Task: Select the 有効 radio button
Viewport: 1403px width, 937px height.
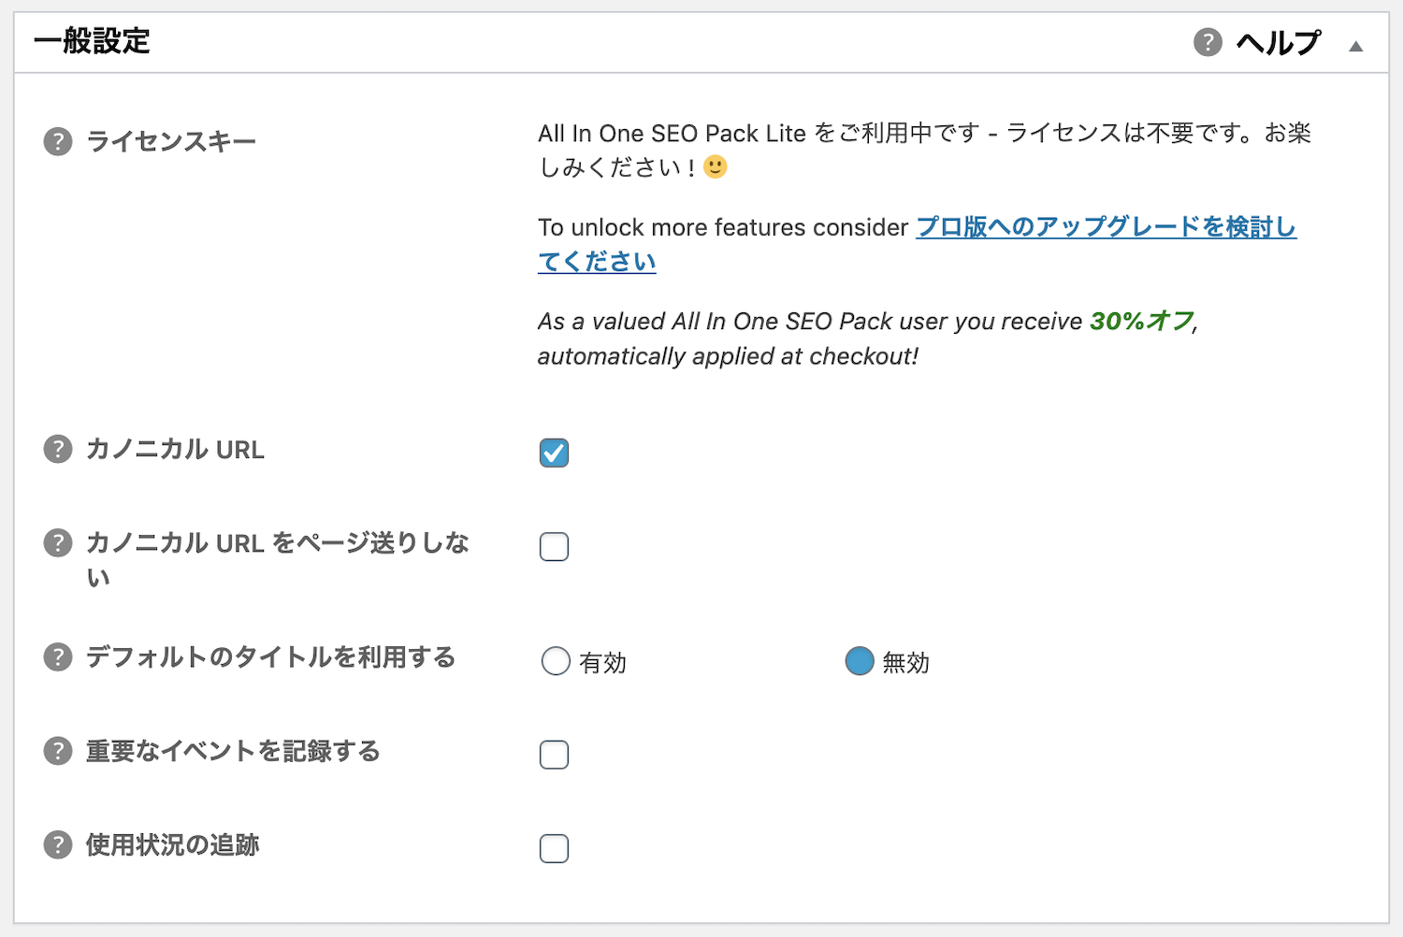Action: click(x=556, y=661)
